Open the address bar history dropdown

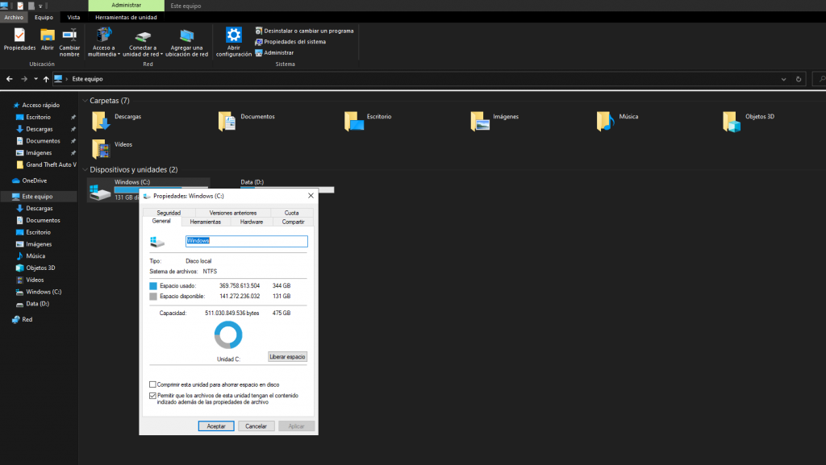[783, 79]
